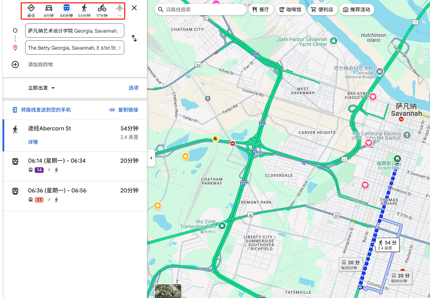Image resolution: width=430 pixels, height=298 pixels.
Task: Click the 复制链接 copy link button
Action: pyautogui.click(x=124, y=110)
